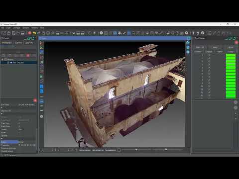Click the white round icon in the main toolbar
Screen dimensions: 239x179
(101, 33)
